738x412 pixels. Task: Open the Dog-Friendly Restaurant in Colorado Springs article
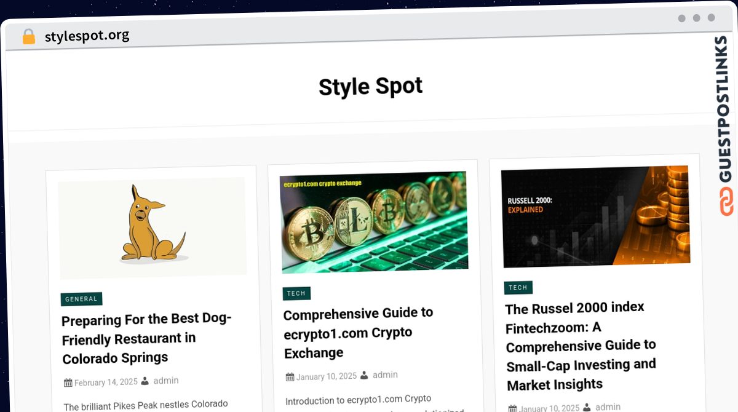pyautogui.click(x=146, y=338)
